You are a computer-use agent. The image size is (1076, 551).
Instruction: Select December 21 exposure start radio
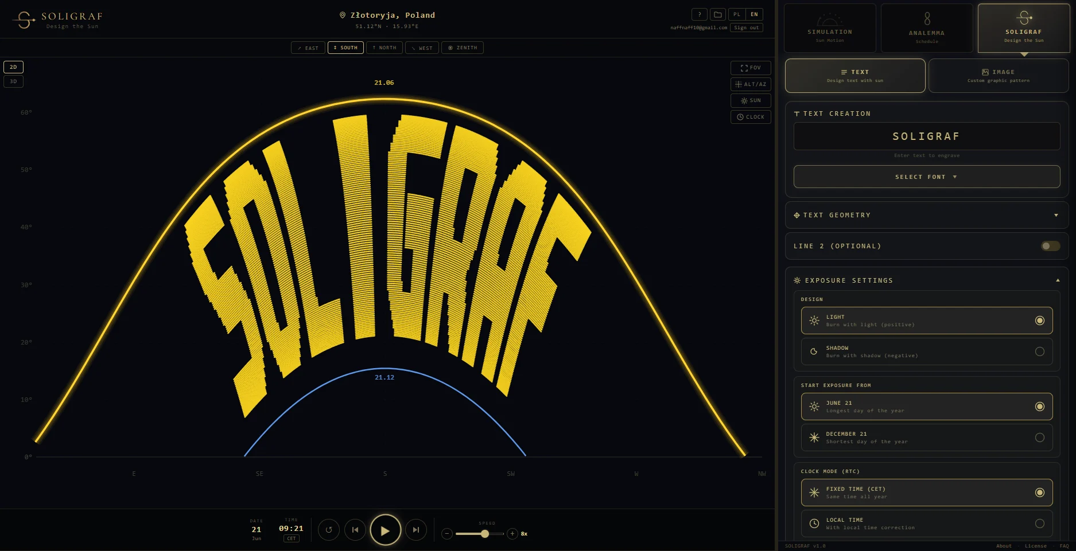coord(1040,437)
